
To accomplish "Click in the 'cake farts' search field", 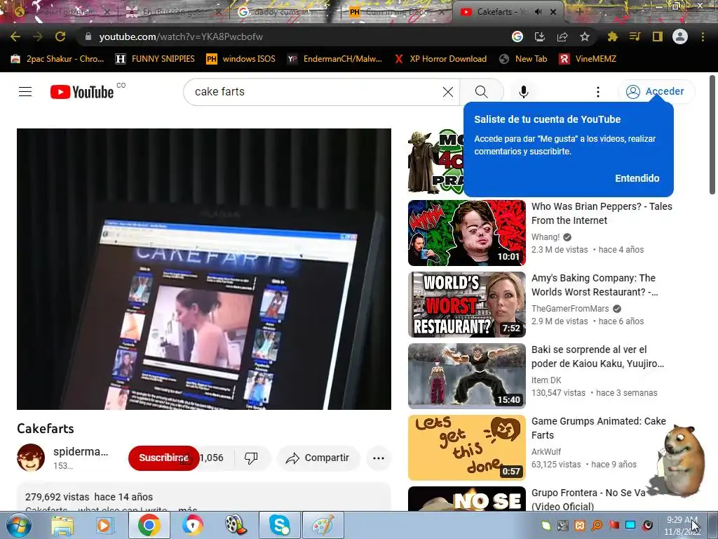I will pyautogui.click(x=316, y=92).
